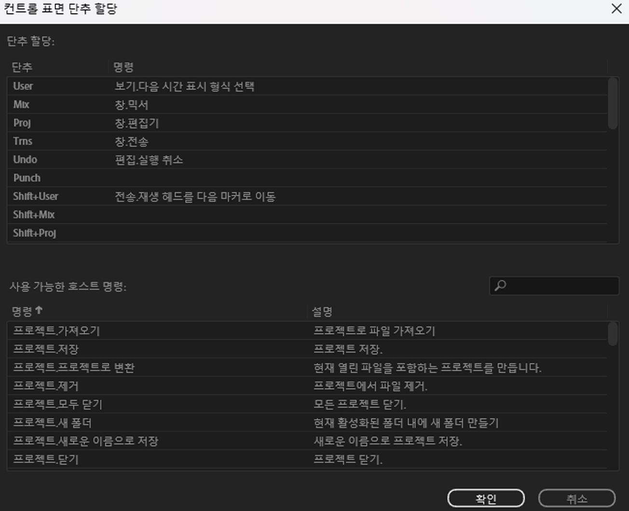Select the Proj button row
Screen dimensions: 629x511
click(307, 123)
